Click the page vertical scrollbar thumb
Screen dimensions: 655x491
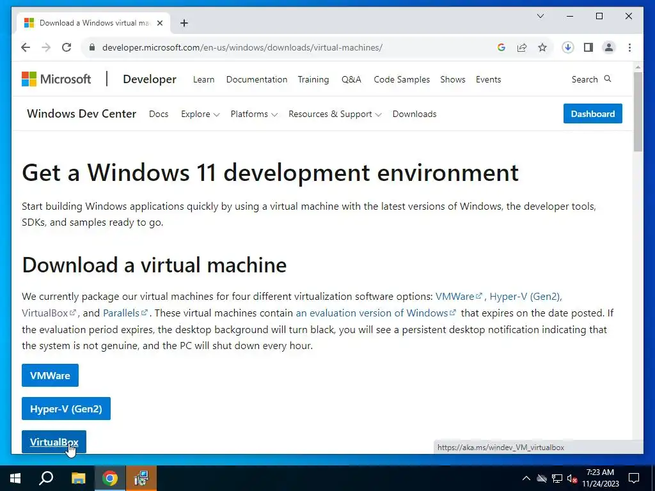(638, 112)
